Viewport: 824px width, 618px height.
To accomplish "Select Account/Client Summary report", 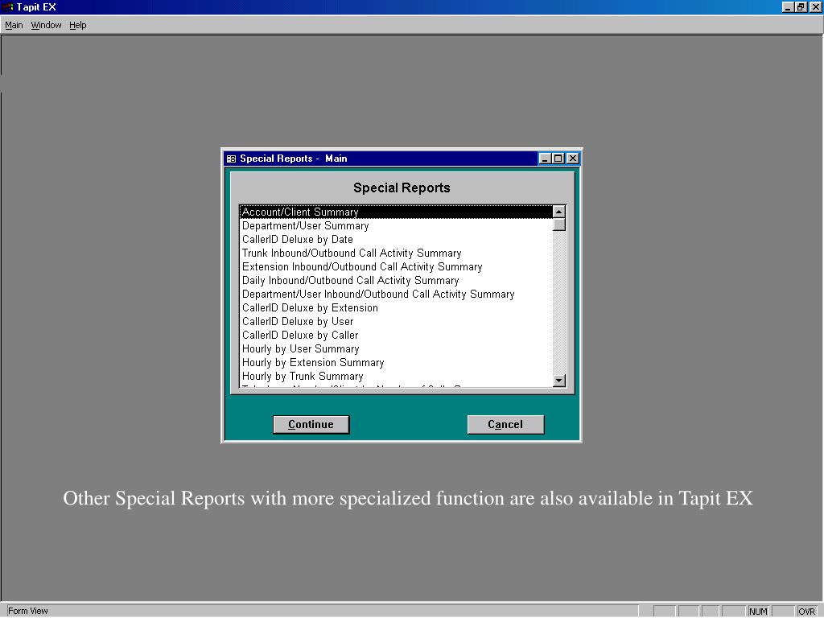I will (x=396, y=212).
